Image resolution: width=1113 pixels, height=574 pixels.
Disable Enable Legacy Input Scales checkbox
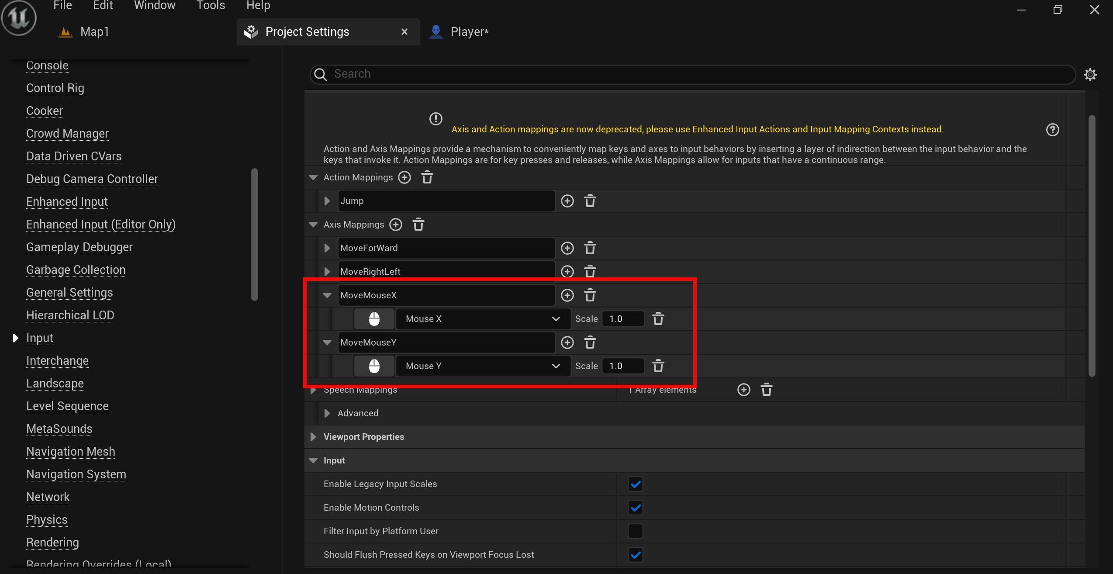636,484
